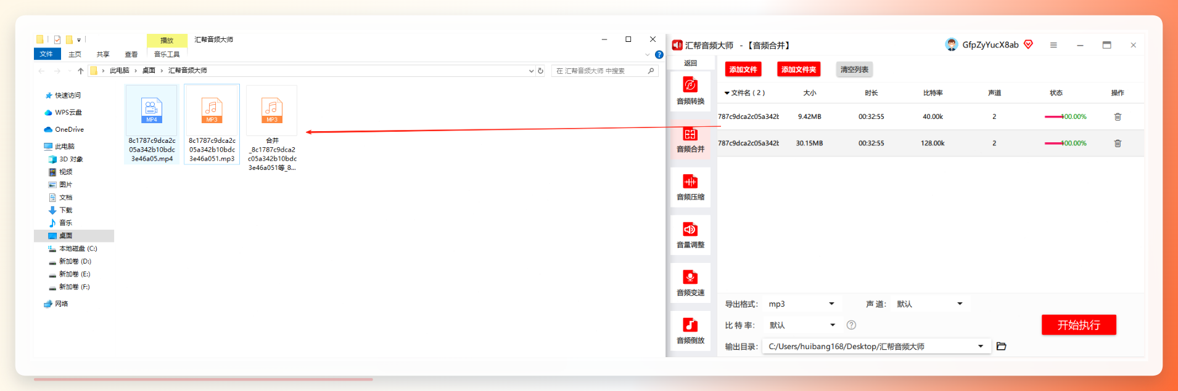Image resolution: width=1178 pixels, height=391 pixels.
Task: Open the 主页 tab in Explorer
Action: (x=75, y=54)
